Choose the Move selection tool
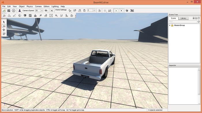Viewport: 202px width, 113px height. (x=4, y=26)
